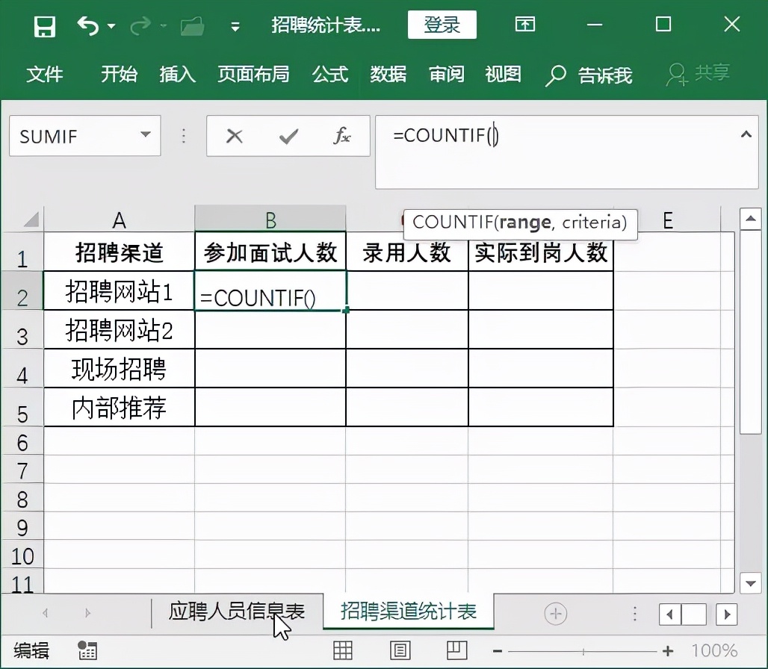Screen dimensions: 768x669
Task: Open the Insert Function fx dialog
Action: (341, 136)
